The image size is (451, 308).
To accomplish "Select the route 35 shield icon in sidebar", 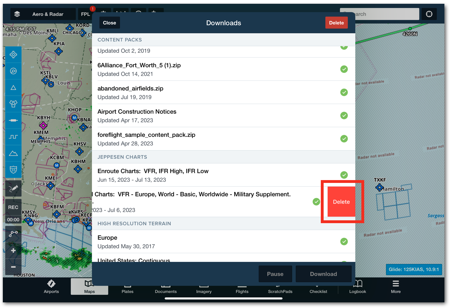I will 13,170.
